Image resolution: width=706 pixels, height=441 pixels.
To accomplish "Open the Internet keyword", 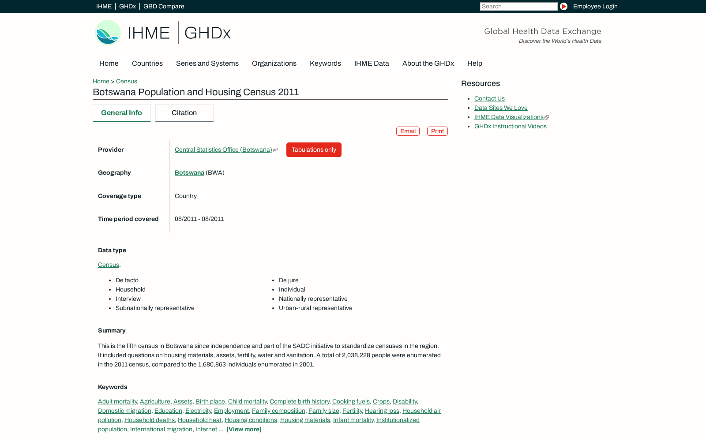I will (206, 430).
